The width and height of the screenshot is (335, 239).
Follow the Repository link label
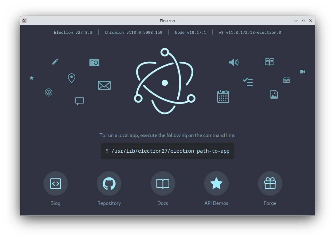[109, 203]
